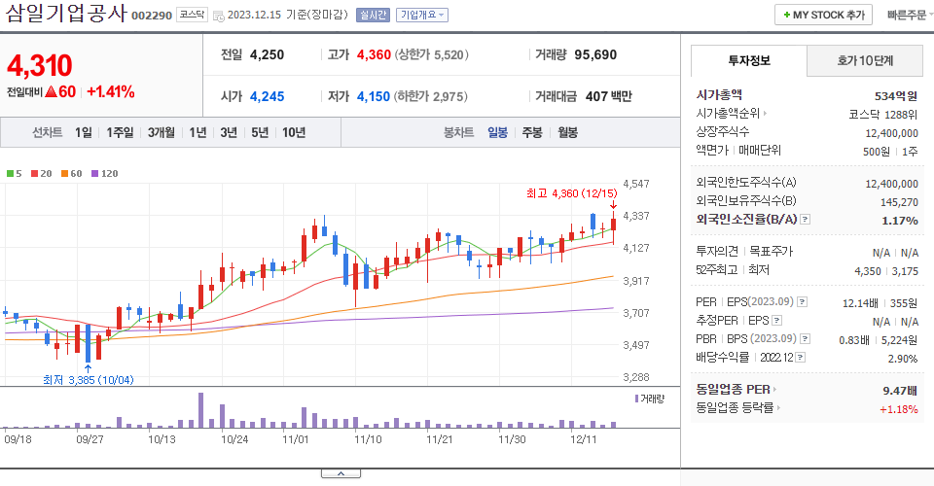Click the stock code 002290
The width and height of the screenshot is (934, 486).
pos(152,16)
